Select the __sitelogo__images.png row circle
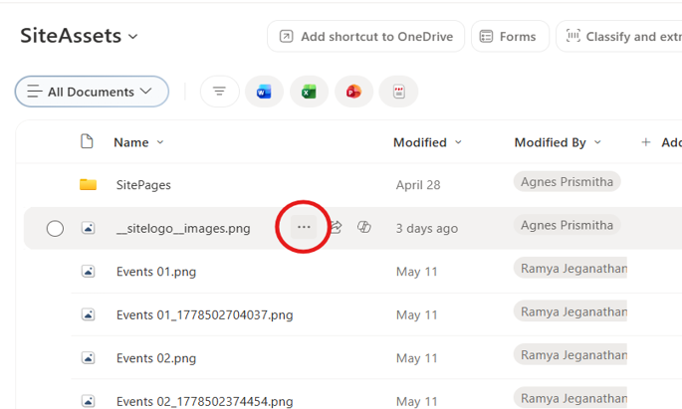This screenshot has width=682, height=409. [55, 228]
